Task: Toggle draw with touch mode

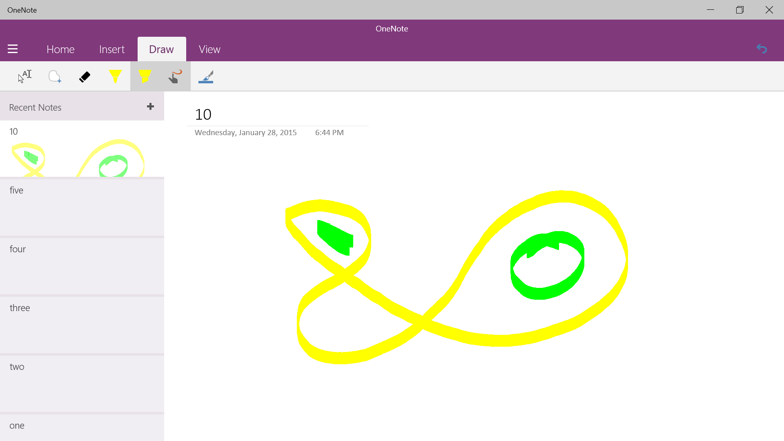Action: tap(175, 76)
